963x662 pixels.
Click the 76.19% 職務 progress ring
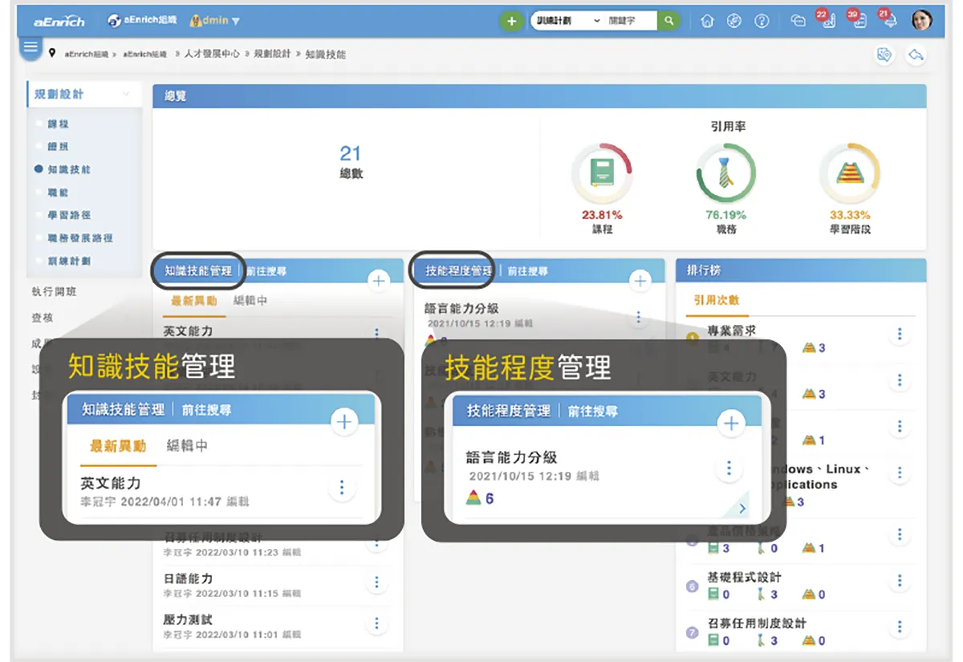tap(725, 173)
